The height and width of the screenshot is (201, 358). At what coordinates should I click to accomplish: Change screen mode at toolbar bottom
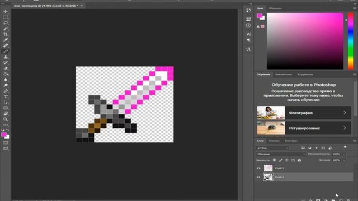(6, 149)
